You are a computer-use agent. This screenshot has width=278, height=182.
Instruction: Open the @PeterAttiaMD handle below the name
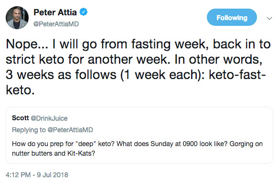(56, 24)
